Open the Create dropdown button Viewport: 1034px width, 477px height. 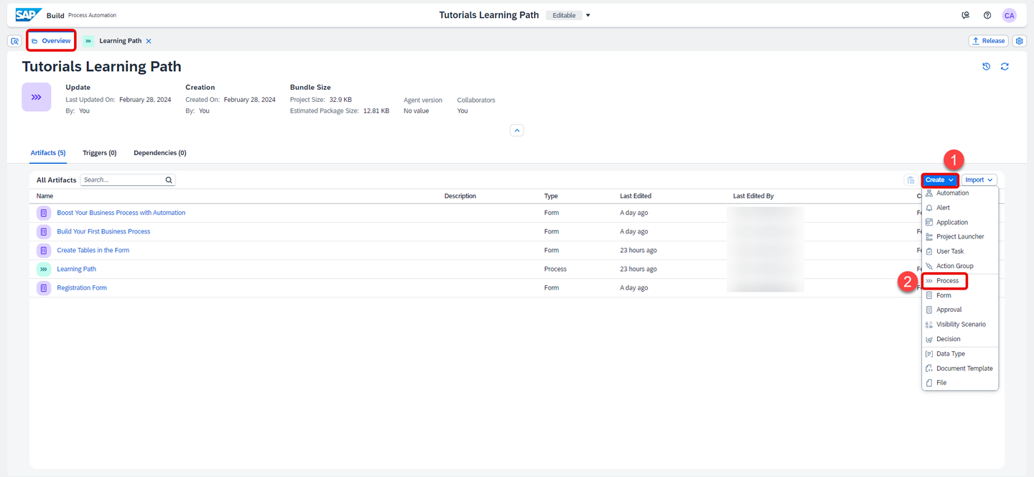coord(940,180)
